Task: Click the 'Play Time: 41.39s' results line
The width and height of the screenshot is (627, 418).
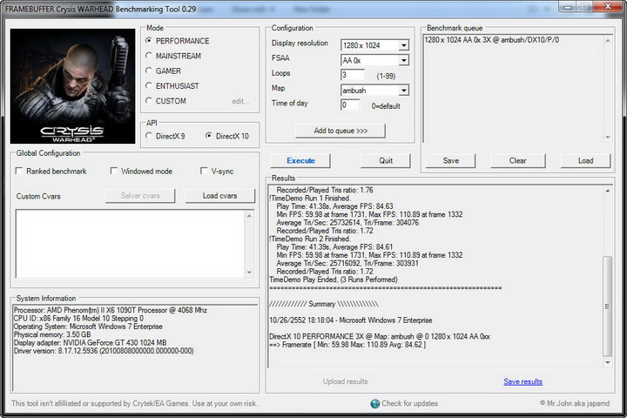Action: tap(334, 247)
